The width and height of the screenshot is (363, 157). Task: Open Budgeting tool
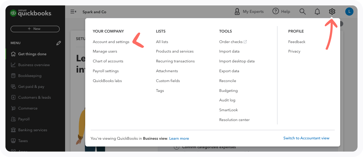[228, 91]
